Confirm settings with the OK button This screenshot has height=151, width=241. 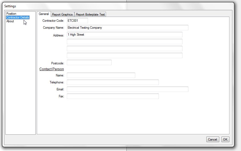point(225,139)
